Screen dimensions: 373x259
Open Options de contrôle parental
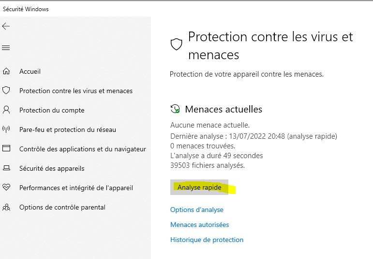pos(62,207)
